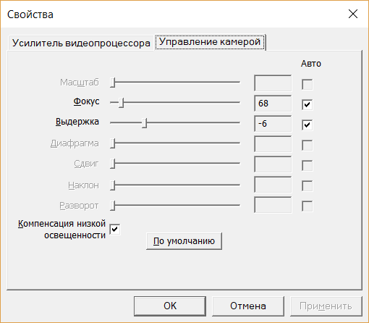Switch to the Усилитель видеопроцессора tab
The image size is (369, 323).
pos(81,43)
